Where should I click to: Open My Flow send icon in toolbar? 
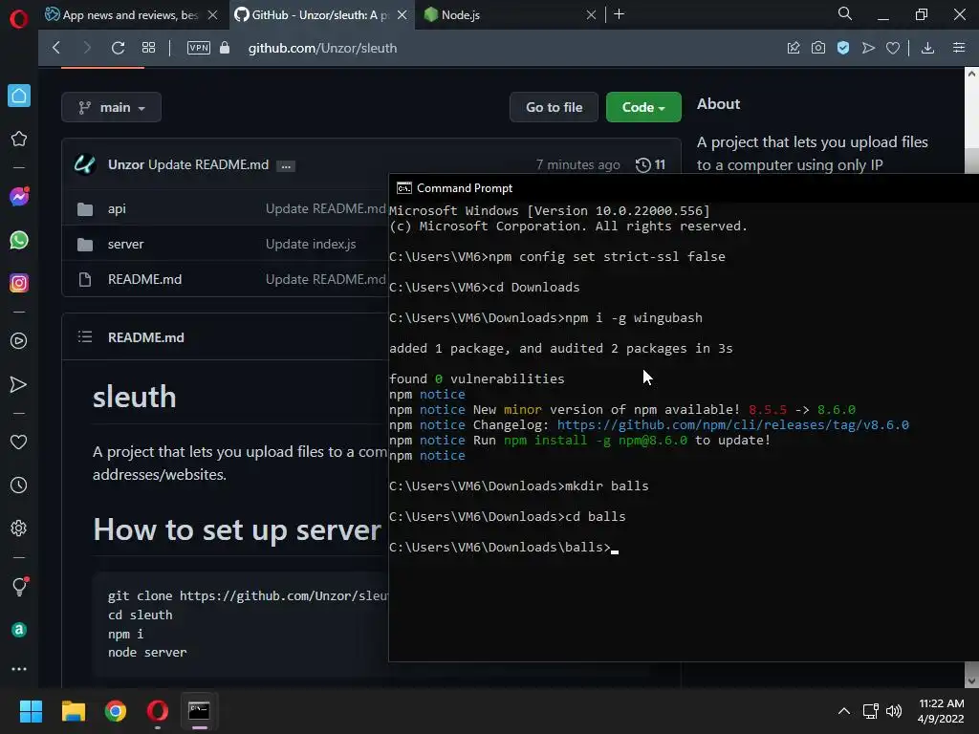pos(868,48)
